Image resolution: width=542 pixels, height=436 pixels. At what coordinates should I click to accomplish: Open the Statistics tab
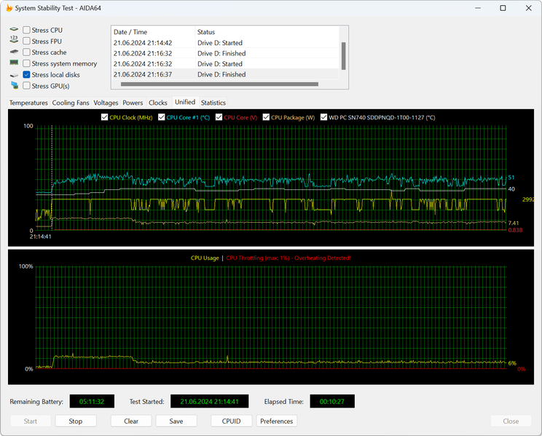(x=213, y=103)
